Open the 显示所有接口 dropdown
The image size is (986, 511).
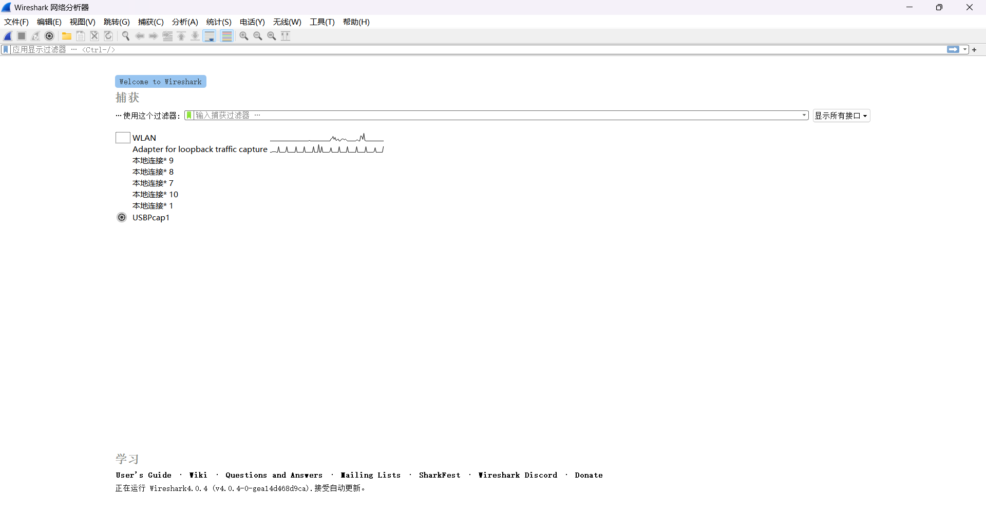pyautogui.click(x=841, y=116)
